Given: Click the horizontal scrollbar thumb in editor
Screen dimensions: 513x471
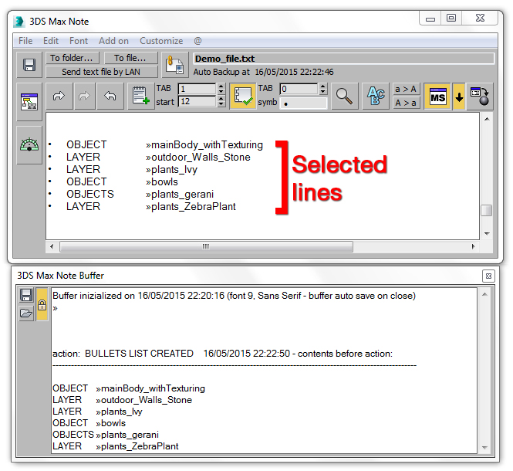Looking at the screenshot, I should pyautogui.click(x=207, y=246).
